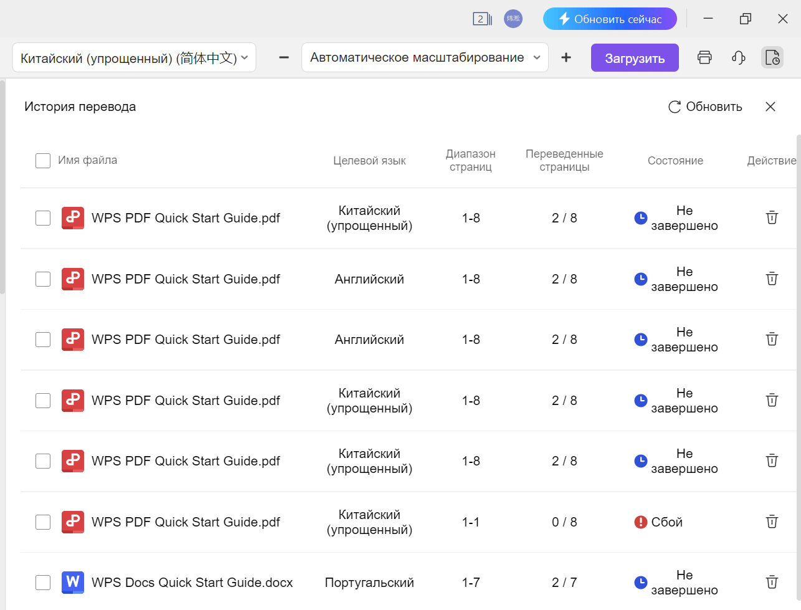The image size is (801, 610).
Task: Delete the first translation record via trash icon
Action: (x=772, y=217)
